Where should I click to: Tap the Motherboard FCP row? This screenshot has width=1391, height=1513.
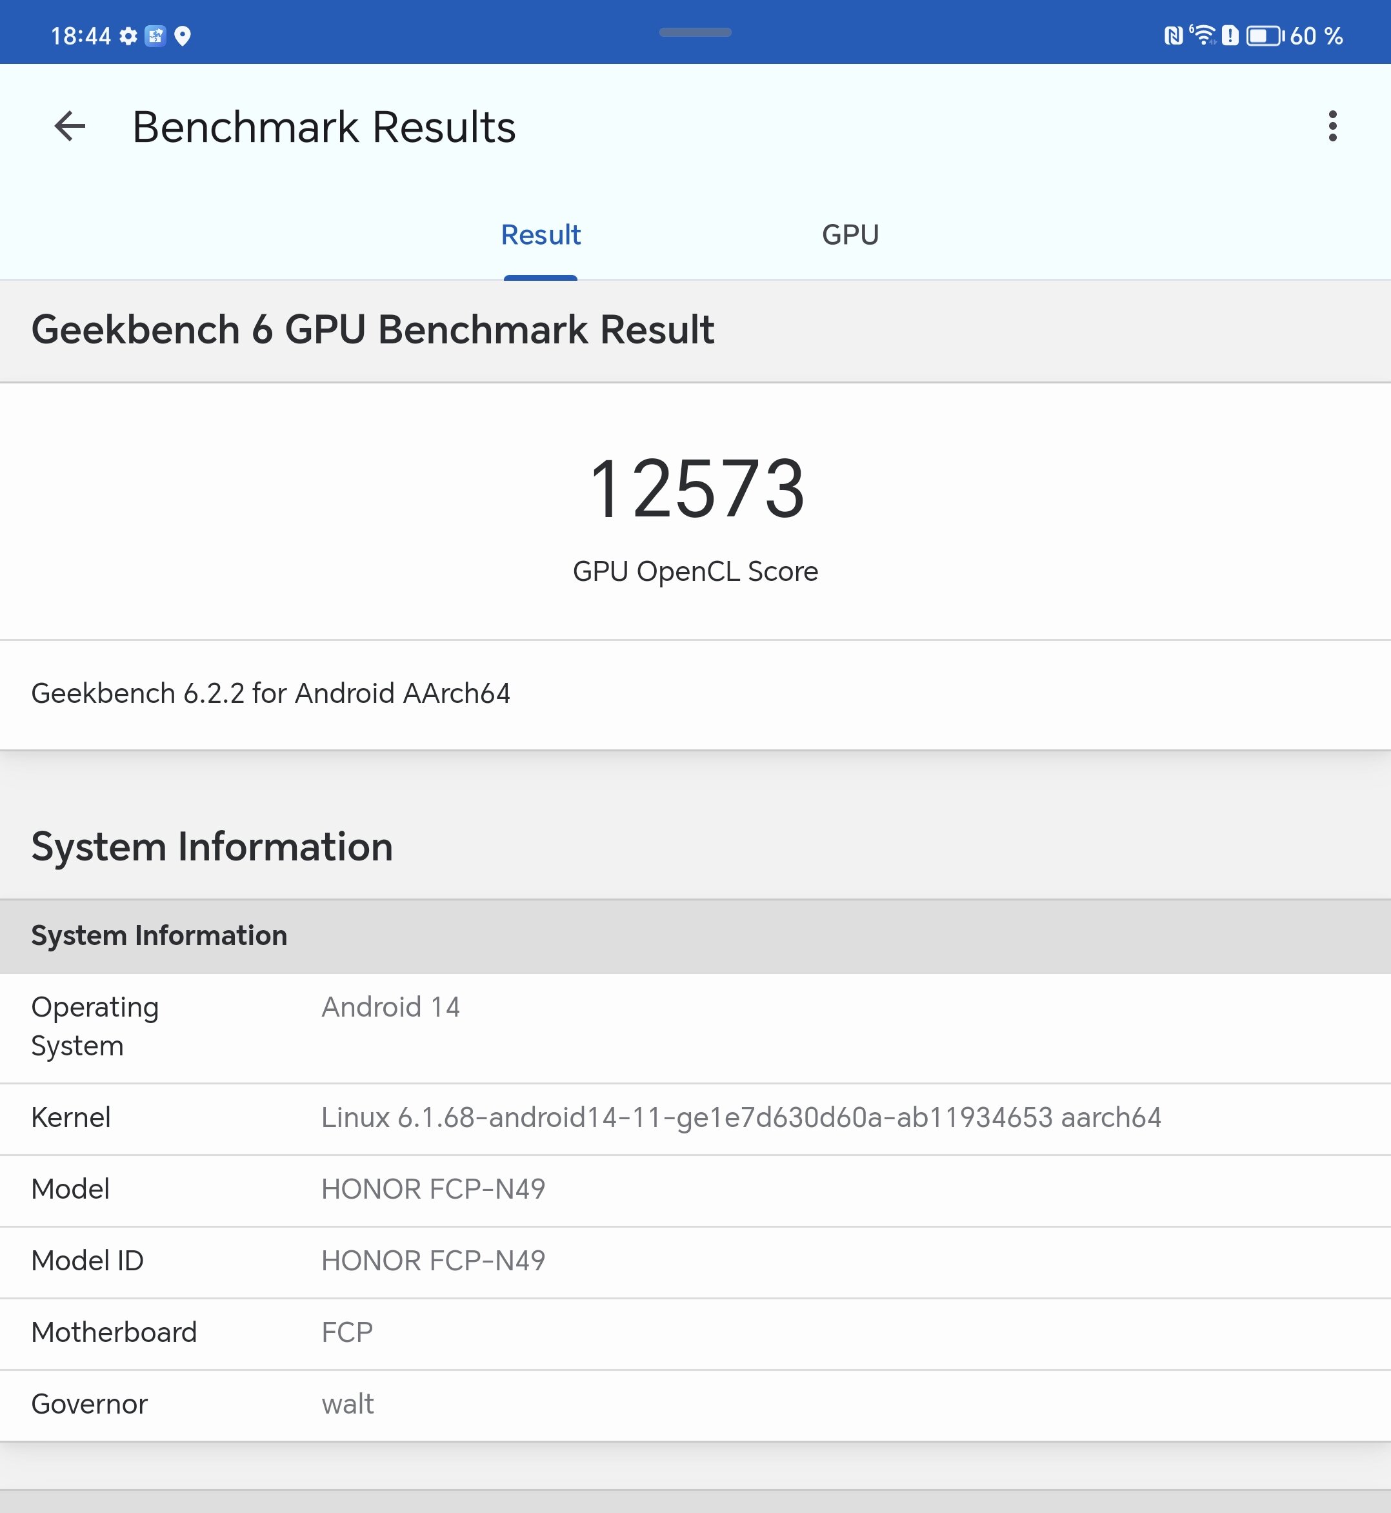(x=347, y=1332)
